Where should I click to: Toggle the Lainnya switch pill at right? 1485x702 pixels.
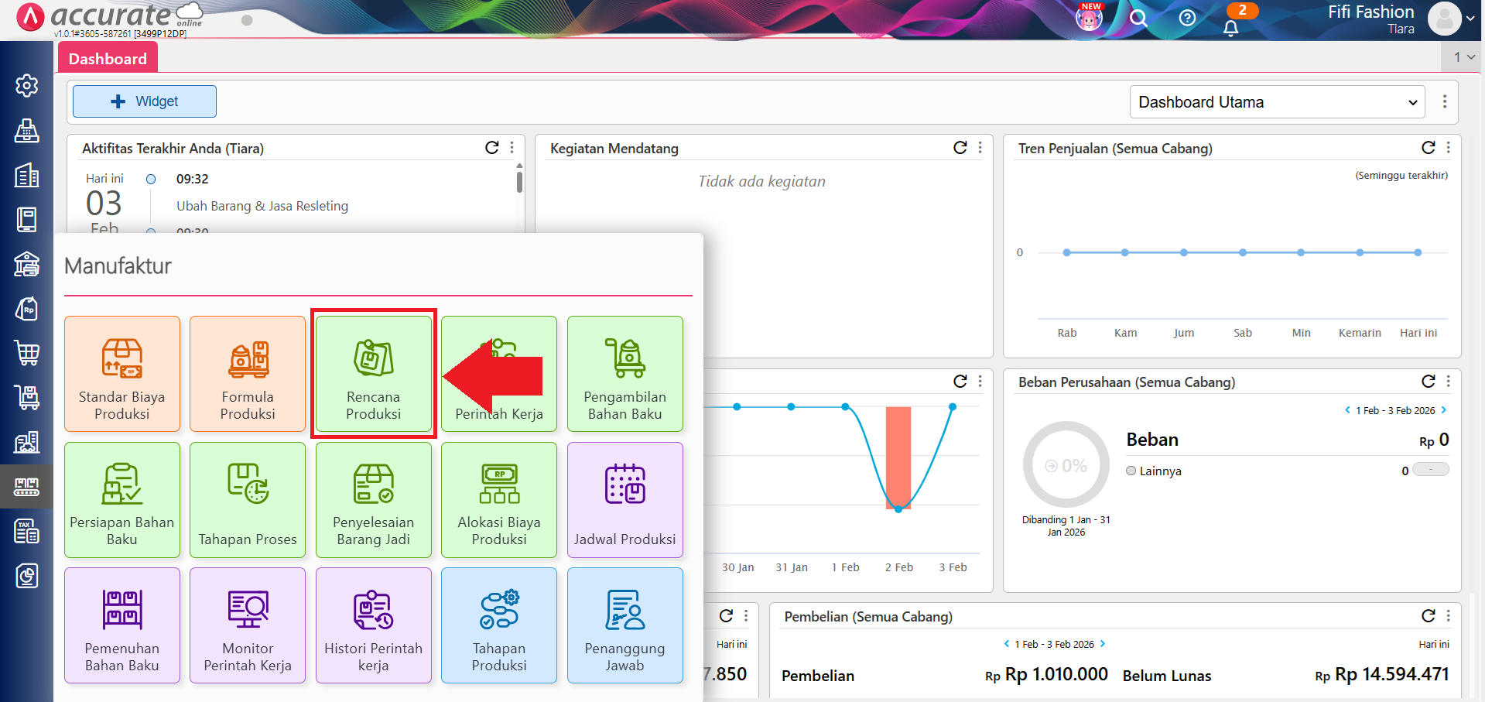pos(1430,470)
